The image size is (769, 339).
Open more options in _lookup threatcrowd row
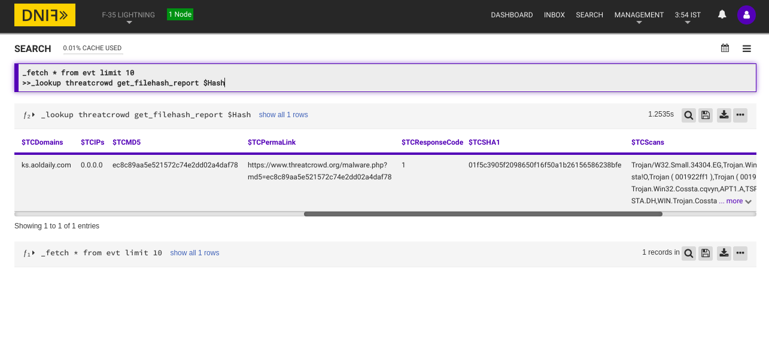[740, 115]
